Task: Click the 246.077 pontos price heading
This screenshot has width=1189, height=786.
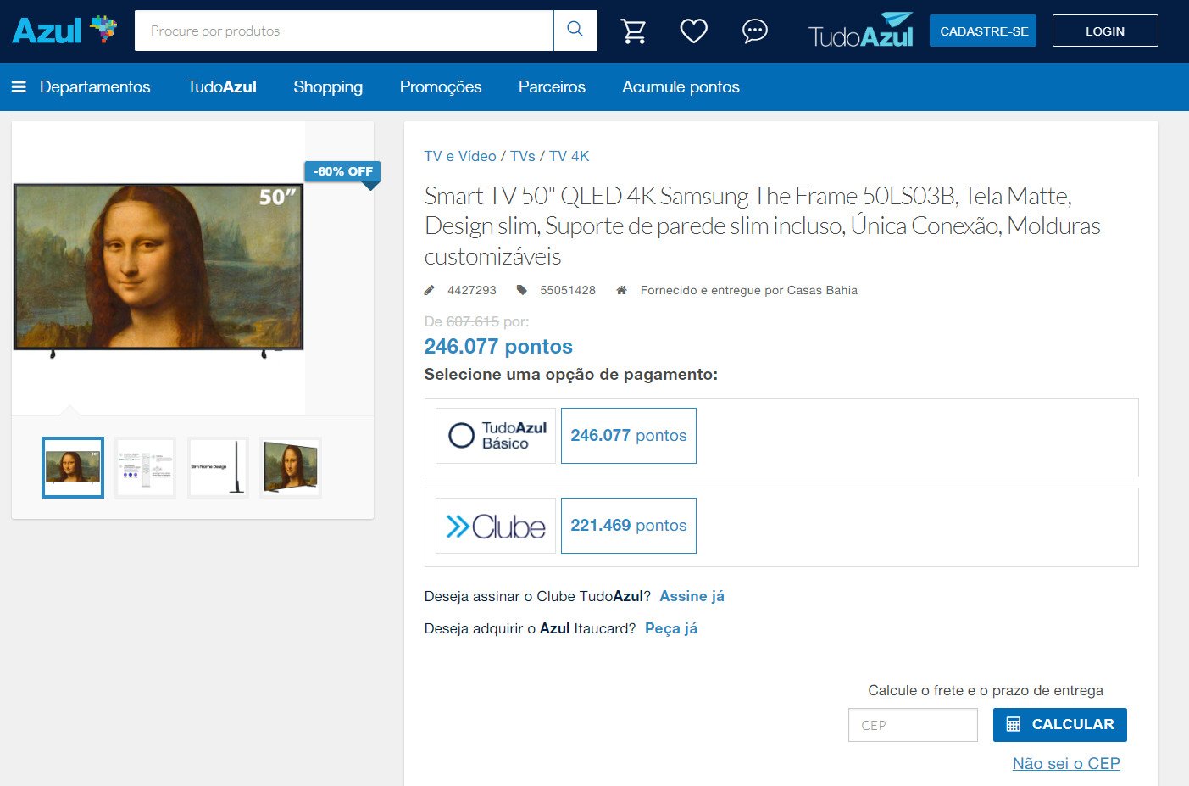Action: (x=498, y=347)
